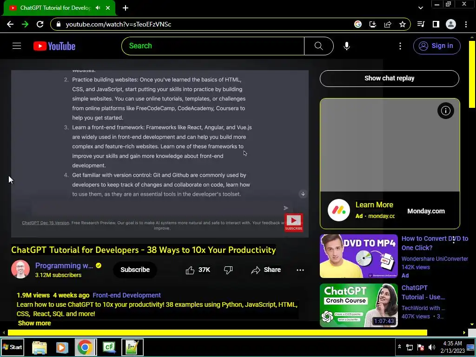Viewport: 476px width, 357px height.
Task: Open ChatGPT Tutorial - Use... video title
Action: point(423,292)
